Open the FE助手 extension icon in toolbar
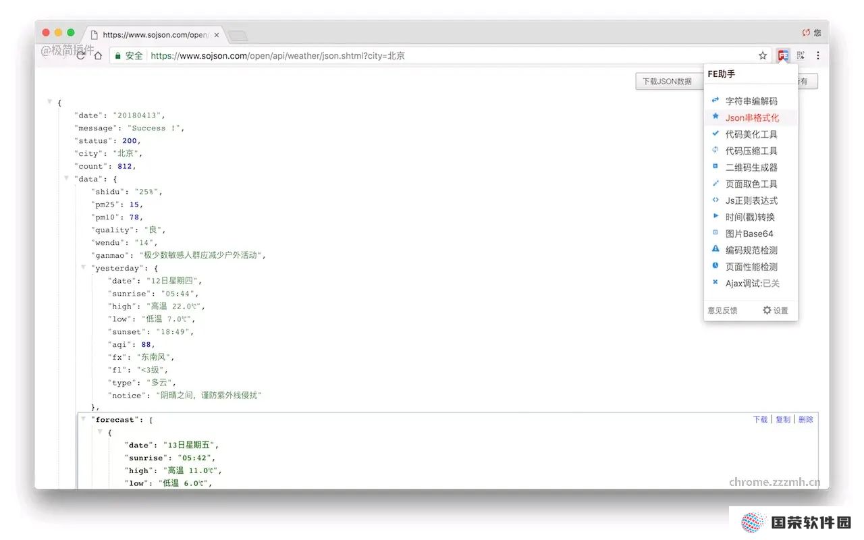The width and height of the screenshot is (864, 540). pos(783,55)
